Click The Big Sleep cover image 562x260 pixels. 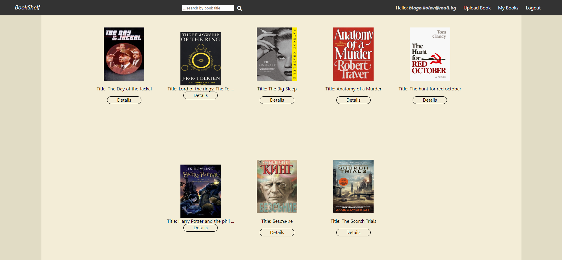click(x=277, y=54)
